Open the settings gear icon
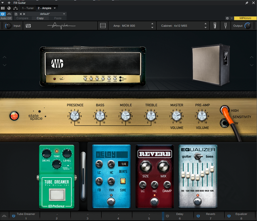This screenshot has width=257, height=221. coord(227,18)
